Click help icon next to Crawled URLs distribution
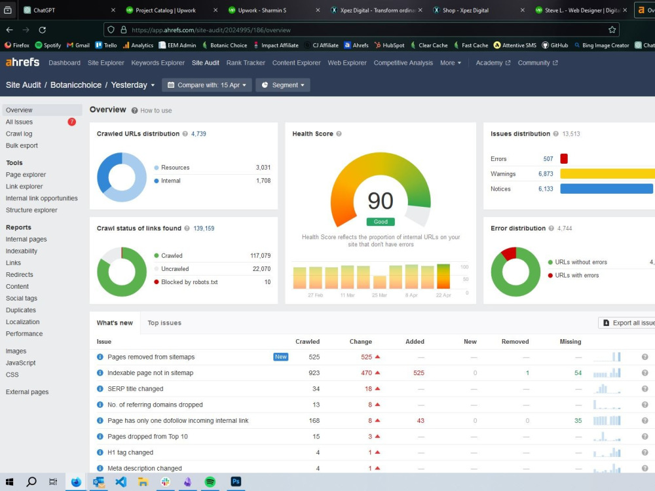 pos(185,134)
